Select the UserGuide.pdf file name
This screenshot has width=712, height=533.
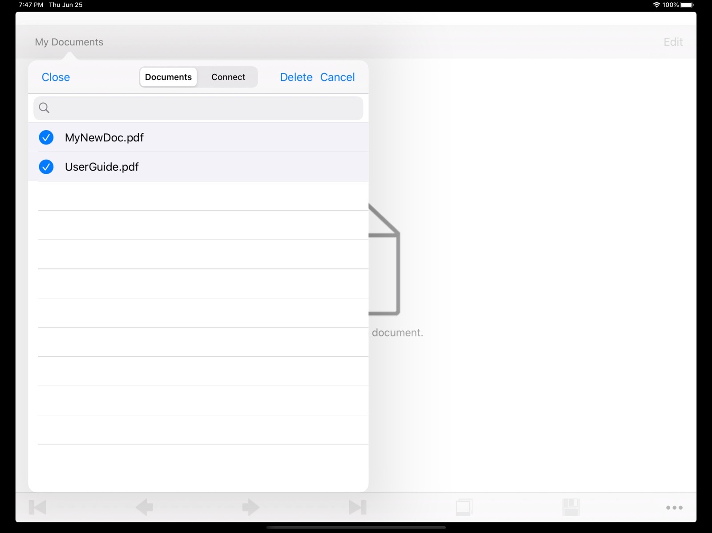pos(102,167)
